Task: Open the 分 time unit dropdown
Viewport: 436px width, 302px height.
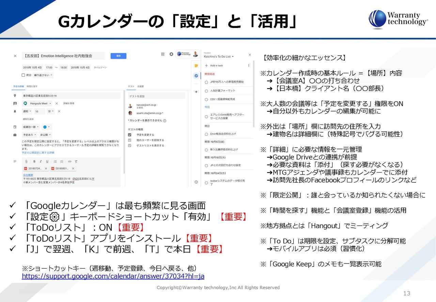Action: (51, 111)
